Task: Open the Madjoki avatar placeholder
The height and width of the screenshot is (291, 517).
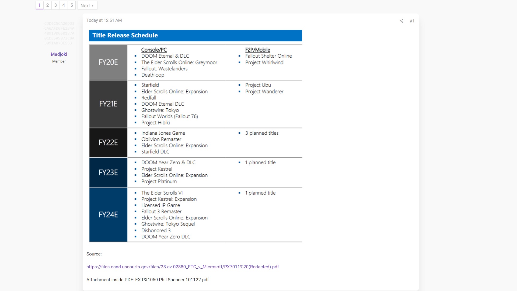Action: click(59, 33)
